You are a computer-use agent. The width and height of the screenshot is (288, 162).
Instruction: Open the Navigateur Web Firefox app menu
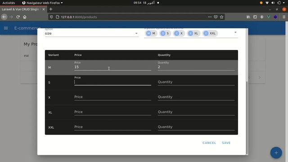(x=42, y=3)
